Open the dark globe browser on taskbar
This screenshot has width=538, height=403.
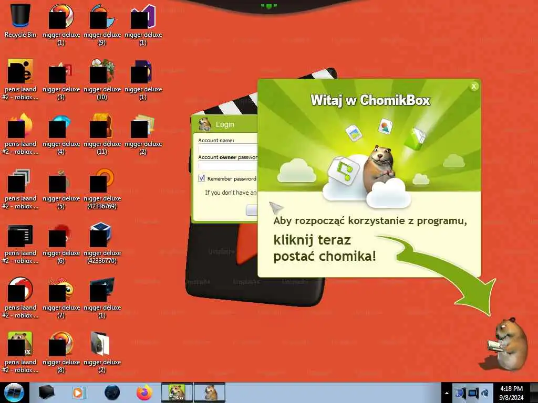click(x=112, y=393)
